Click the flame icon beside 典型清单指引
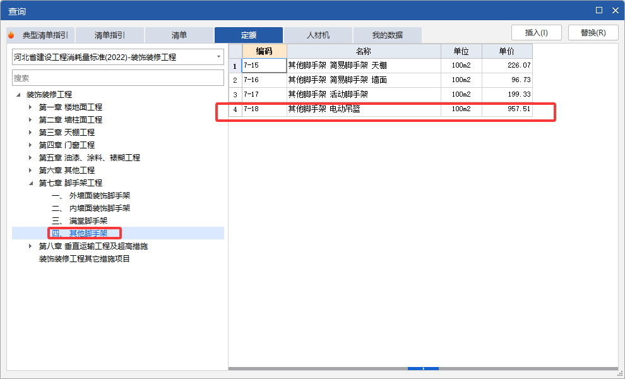625x379 pixels. 12,35
